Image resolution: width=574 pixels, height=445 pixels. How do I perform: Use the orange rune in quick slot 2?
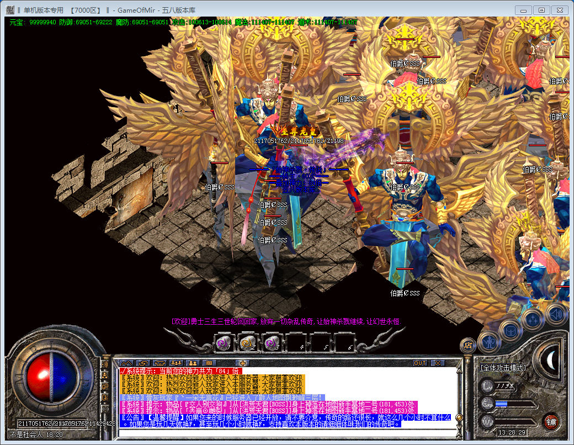[x=247, y=343]
